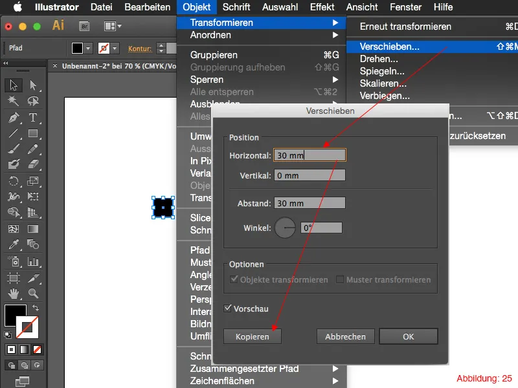
Task: Toggle Muster transformieren checkbox
Action: pyautogui.click(x=339, y=279)
